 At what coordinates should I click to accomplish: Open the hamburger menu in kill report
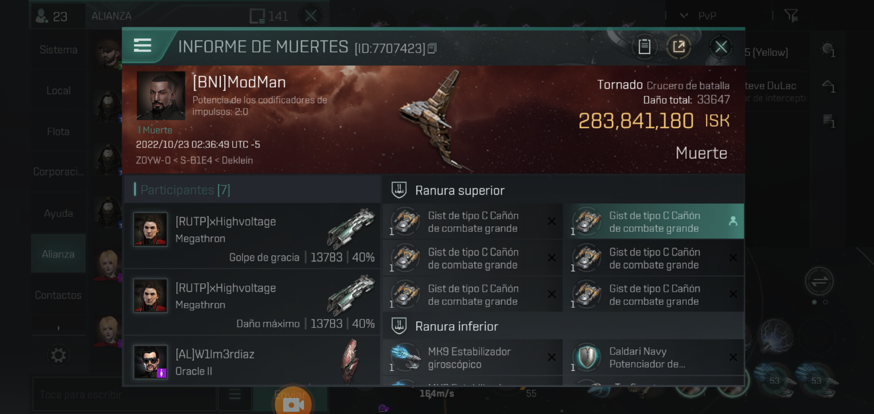142,46
